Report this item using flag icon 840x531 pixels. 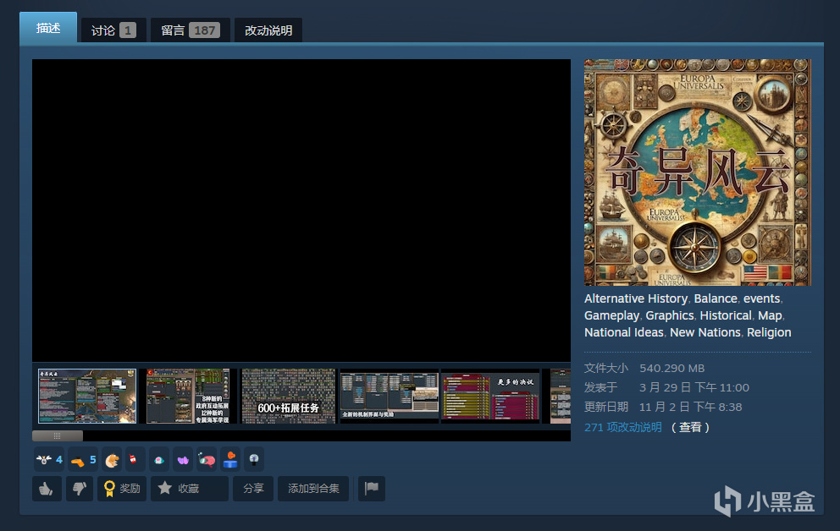[371, 488]
